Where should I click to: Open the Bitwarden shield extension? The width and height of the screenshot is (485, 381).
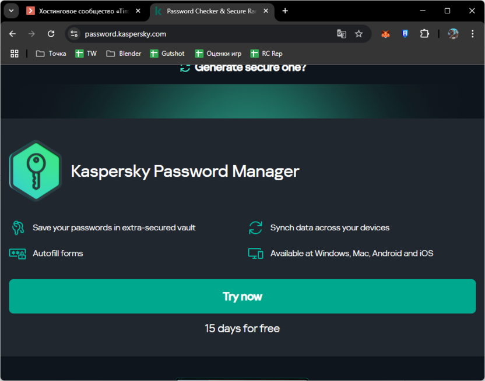coord(405,34)
